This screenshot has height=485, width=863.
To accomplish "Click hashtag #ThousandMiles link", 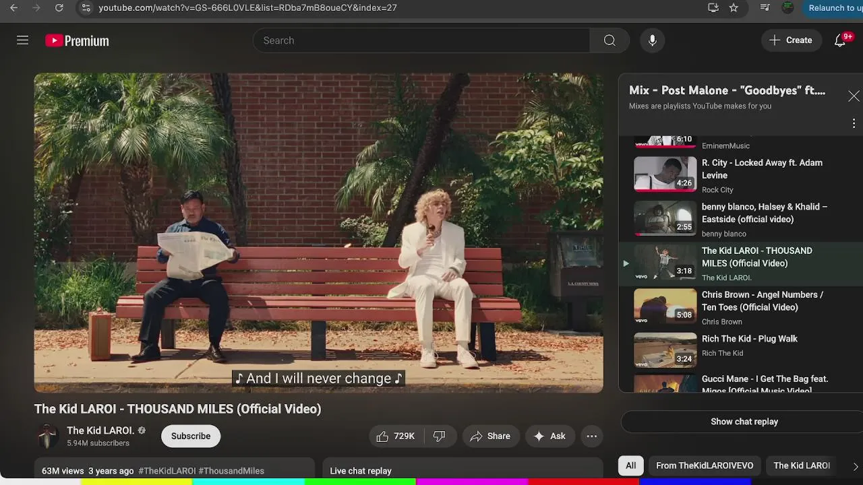I will click(x=231, y=471).
